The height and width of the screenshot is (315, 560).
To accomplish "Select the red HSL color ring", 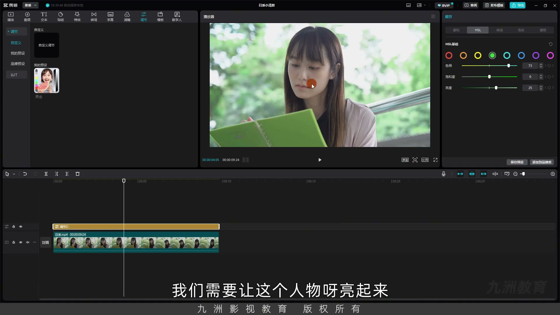I will click(x=449, y=55).
